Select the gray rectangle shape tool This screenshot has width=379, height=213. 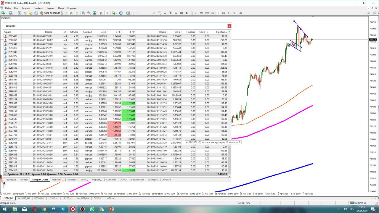[182, 13]
